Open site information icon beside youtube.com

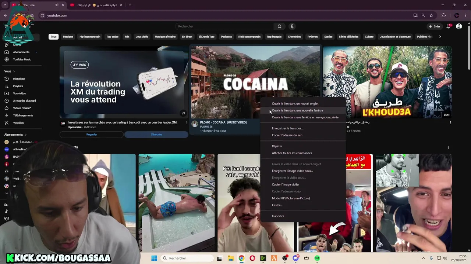coord(42,15)
